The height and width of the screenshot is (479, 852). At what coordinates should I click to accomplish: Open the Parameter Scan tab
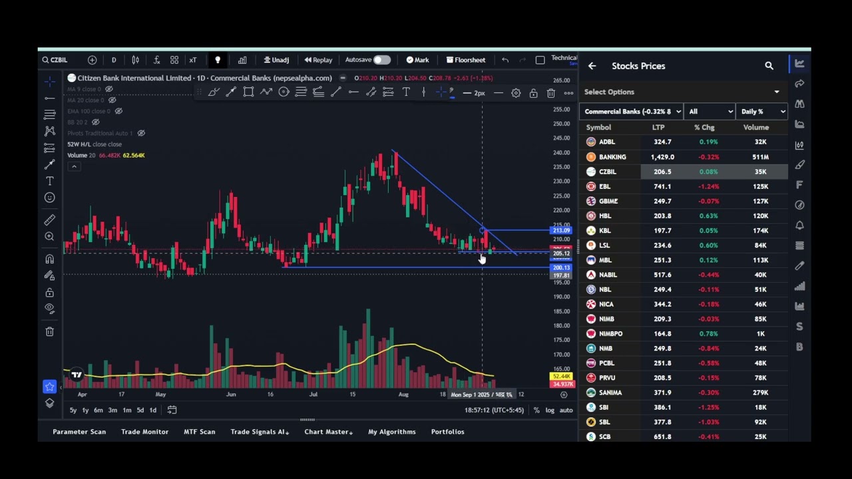(x=79, y=432)
